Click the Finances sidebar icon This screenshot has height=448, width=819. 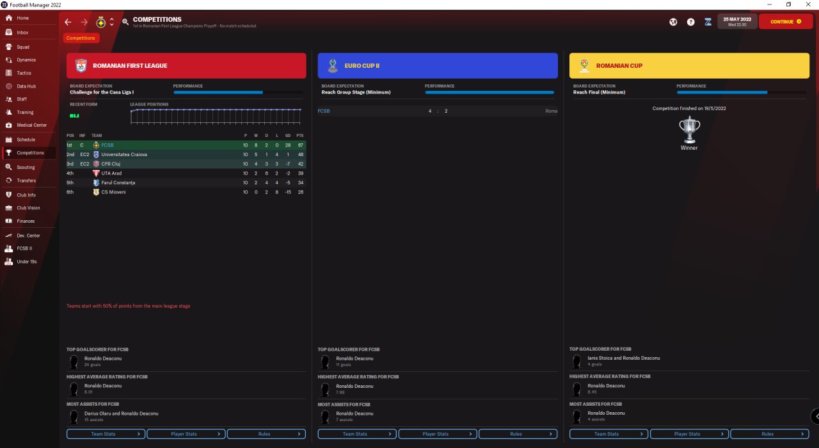[x=9, y=221]
